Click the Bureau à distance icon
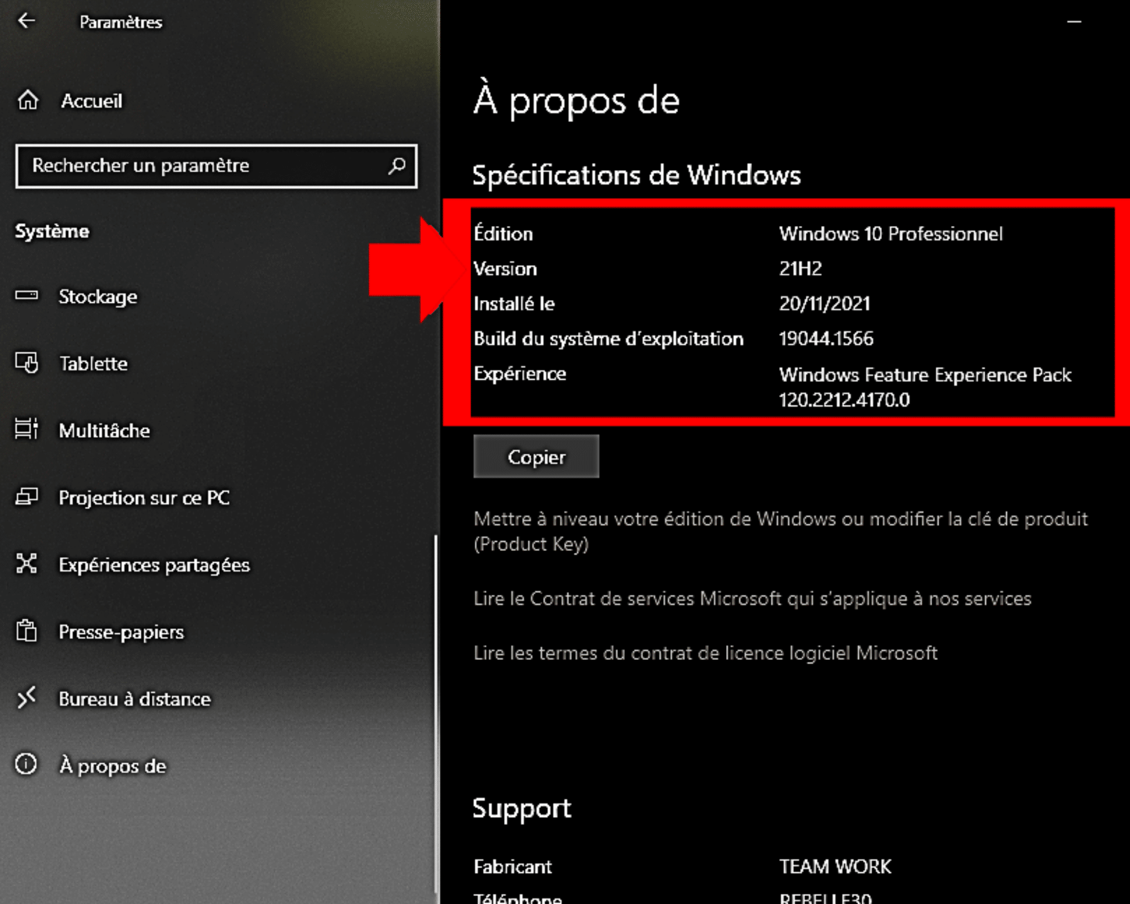The width and height of the screenshot is (1130, 904). [27, 698]
